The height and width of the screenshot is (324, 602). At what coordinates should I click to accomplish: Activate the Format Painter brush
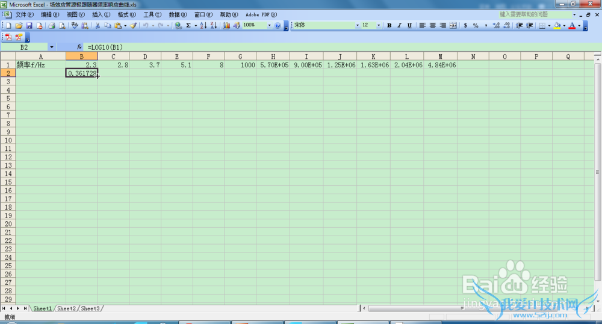pyautogui.click(x=133, y=25)
